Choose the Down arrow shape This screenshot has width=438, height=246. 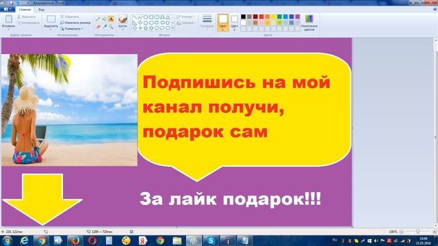pos(135,28)
